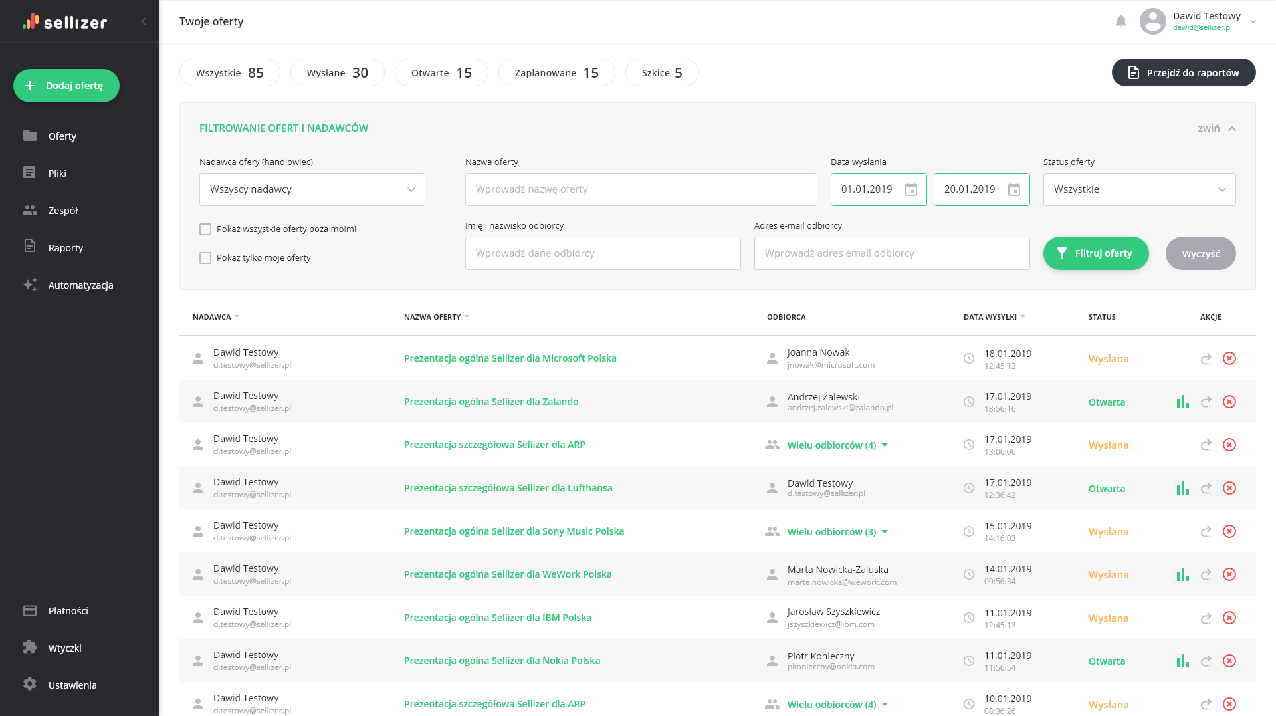Focus the 'Nazwa oferty' input field
The width and height of the screenshot is (1276, 716).
641,189
